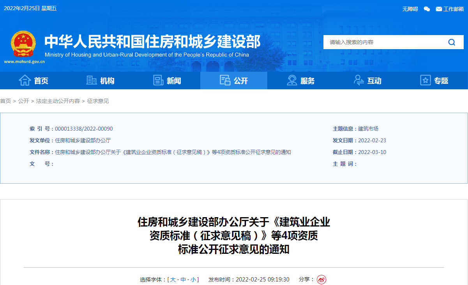Set font size to 中
Screen dimensions: 468x285
[x=183, y=280]
